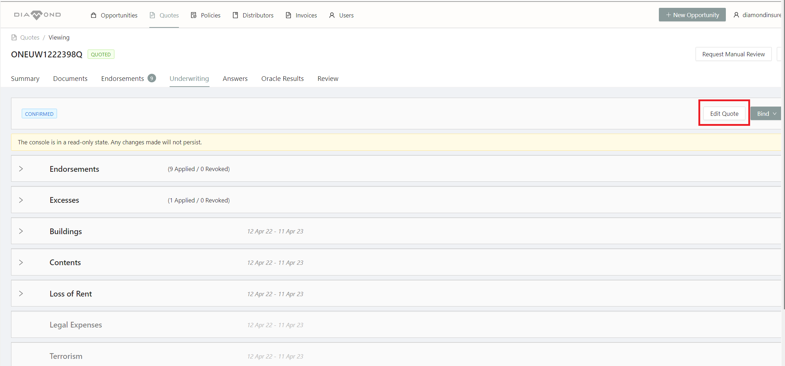Screen dimensions: 785x366
Task: Click the Diamond logo
Action: tap(37, 15)
